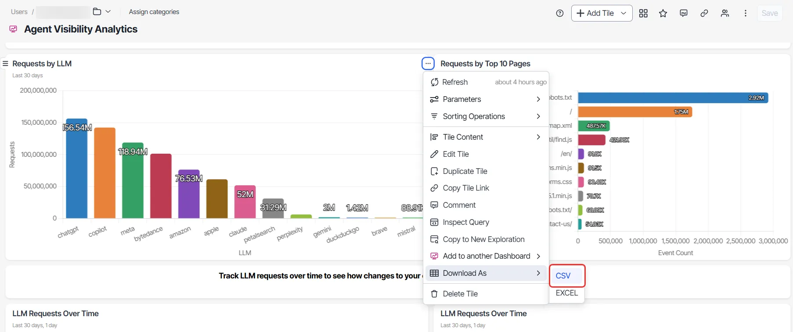This screenshot has height=332, width=793.
Task: Choose Duplicate Tile menu entry
Action: pyautogui.click(x=486, y=171)
